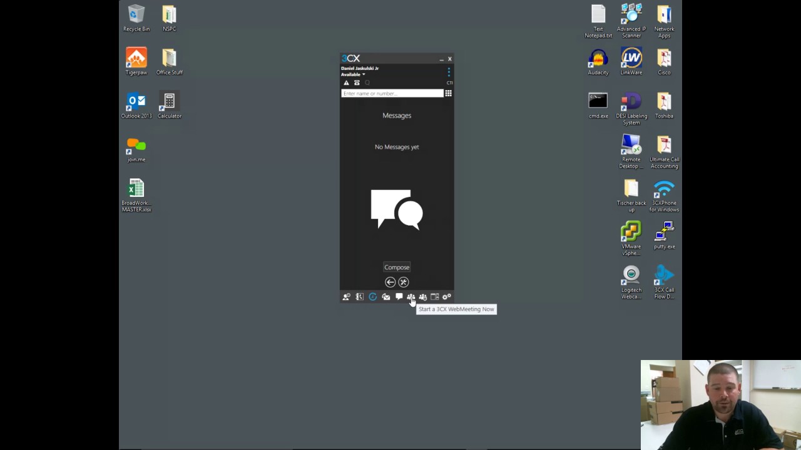The width and height of the screenshot is (801, 450).
Task: Click the wrench tools circle button
Action: pos(404,282)
